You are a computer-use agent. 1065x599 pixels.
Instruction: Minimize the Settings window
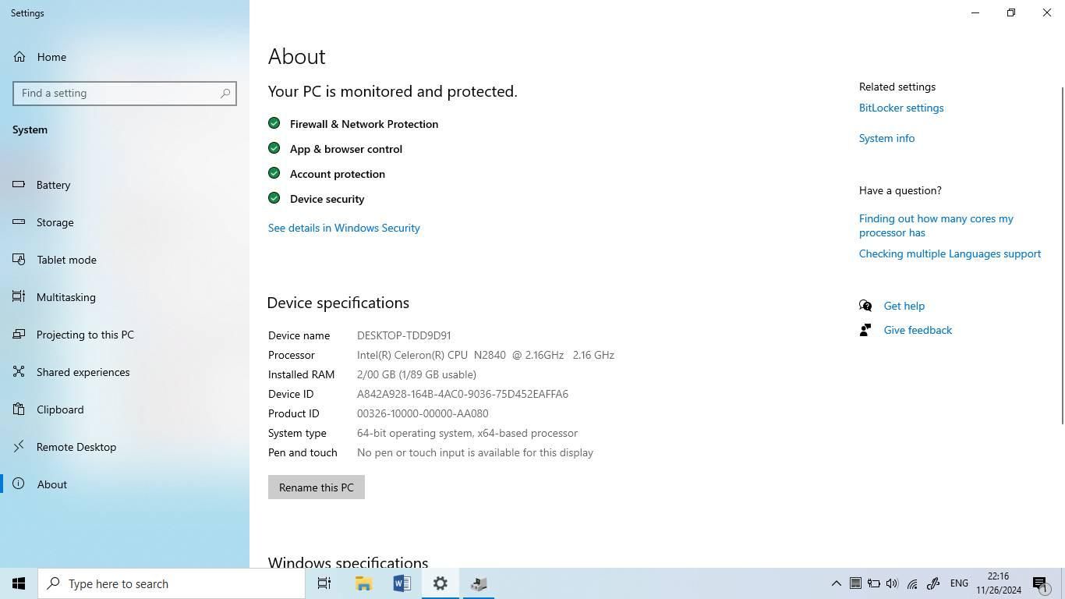click(975, 12)
